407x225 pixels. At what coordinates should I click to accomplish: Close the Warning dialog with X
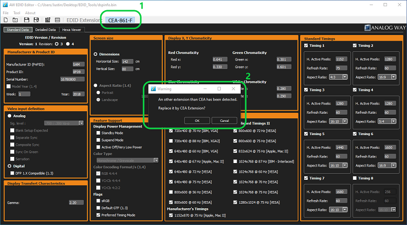(233, 88)
